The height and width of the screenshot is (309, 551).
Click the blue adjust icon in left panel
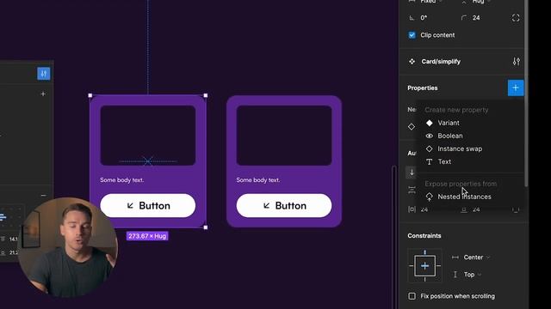pos(44,74)
